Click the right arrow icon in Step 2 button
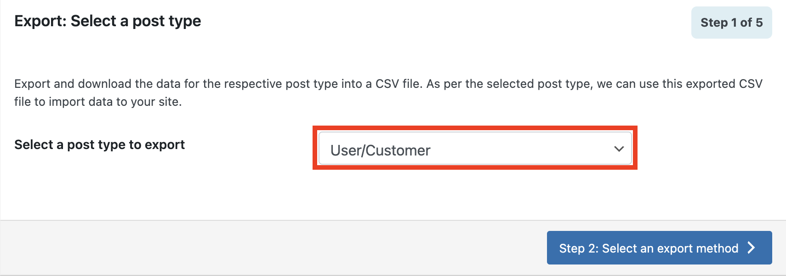Image resolution: width=786 pixels, height=276 pixels. (752, 247)
